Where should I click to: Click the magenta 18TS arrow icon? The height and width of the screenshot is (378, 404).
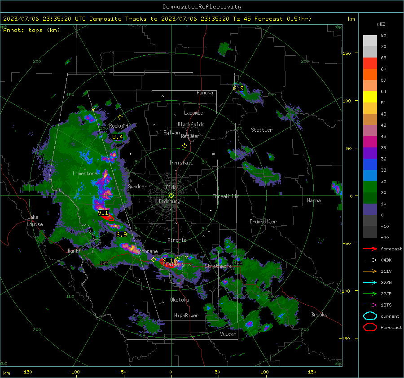[370, 305]
